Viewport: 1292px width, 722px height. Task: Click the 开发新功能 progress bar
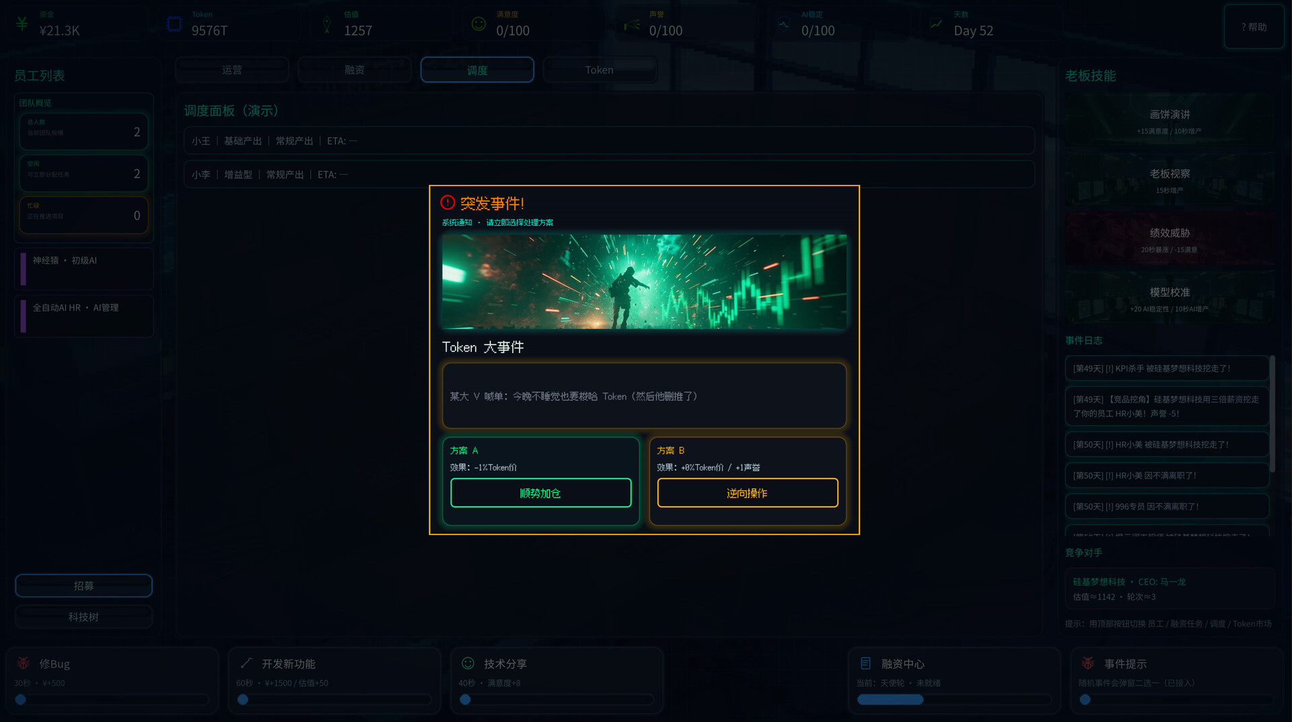(334, 699)
